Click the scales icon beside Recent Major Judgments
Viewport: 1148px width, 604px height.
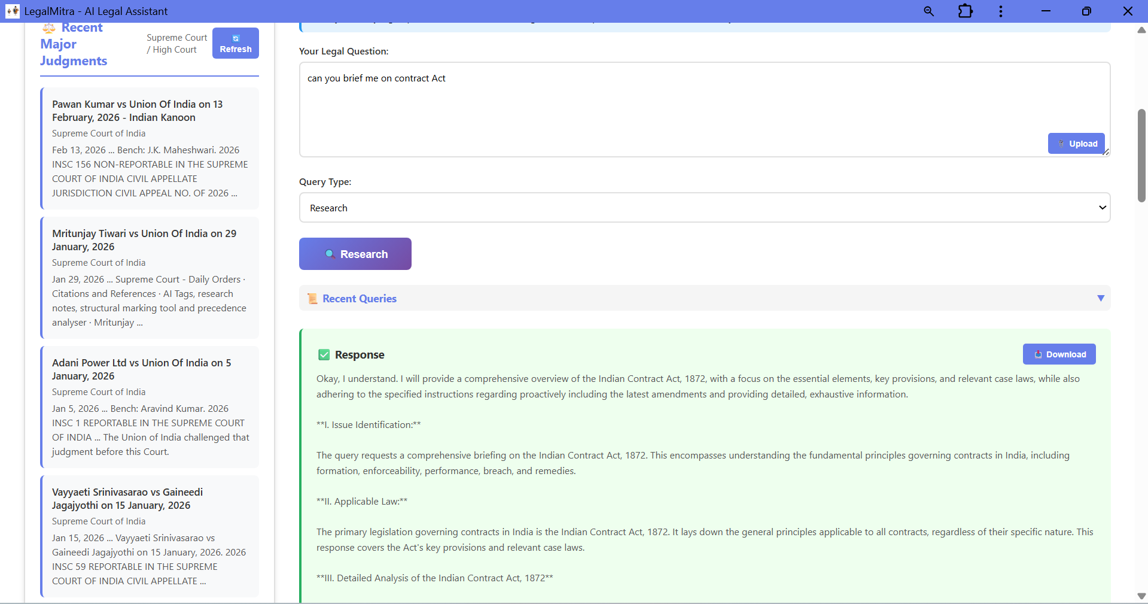click(x=49, y=28)
